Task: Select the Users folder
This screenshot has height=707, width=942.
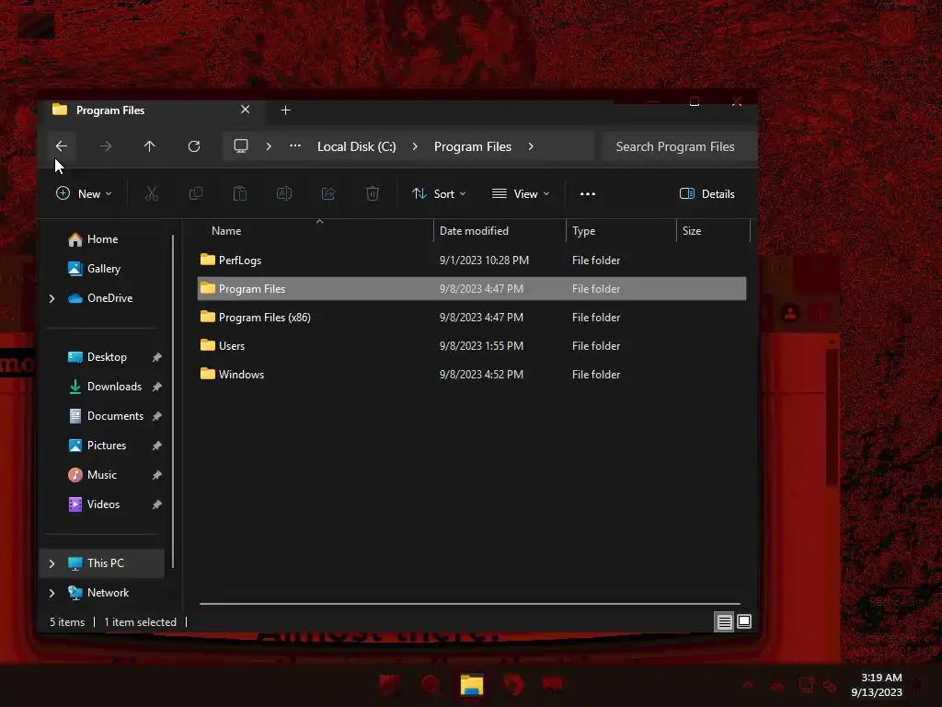Action: 472,346
